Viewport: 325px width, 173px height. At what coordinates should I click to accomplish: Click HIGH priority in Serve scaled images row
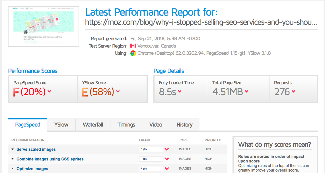tap(209, 149)
